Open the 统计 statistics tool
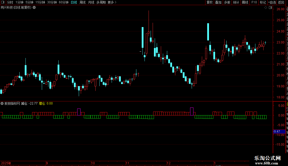Screen dimensions: 288x166 point(236,2)
